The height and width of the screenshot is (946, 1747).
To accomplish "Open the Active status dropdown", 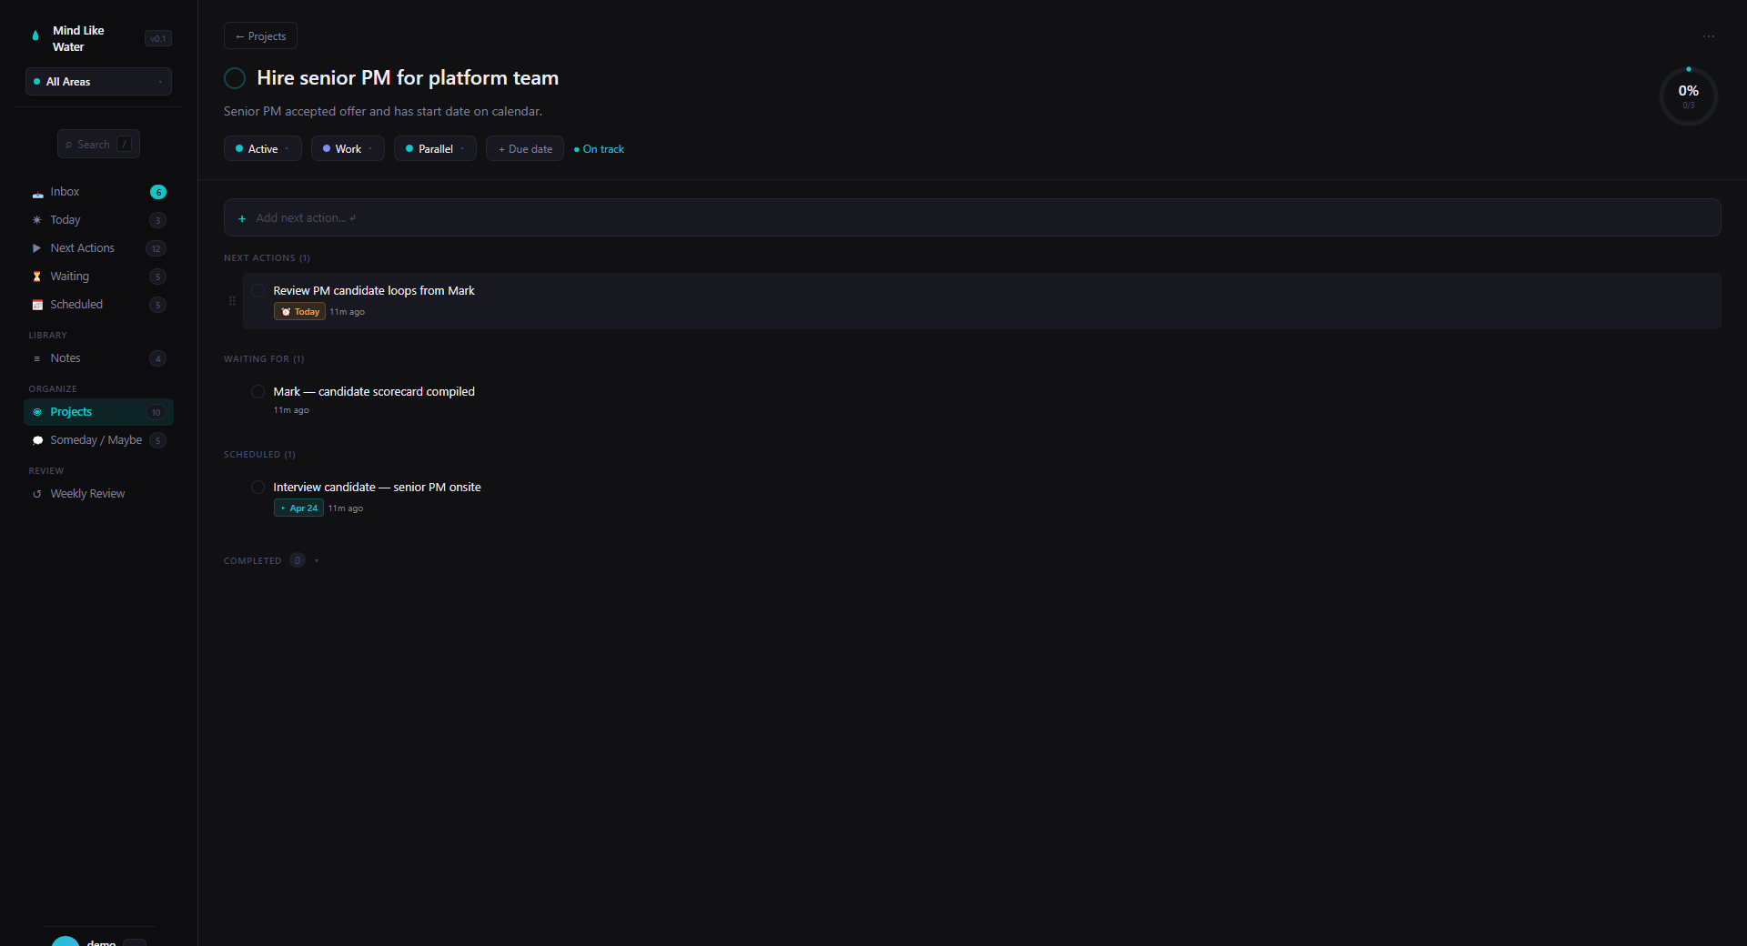I will (262, 148).
